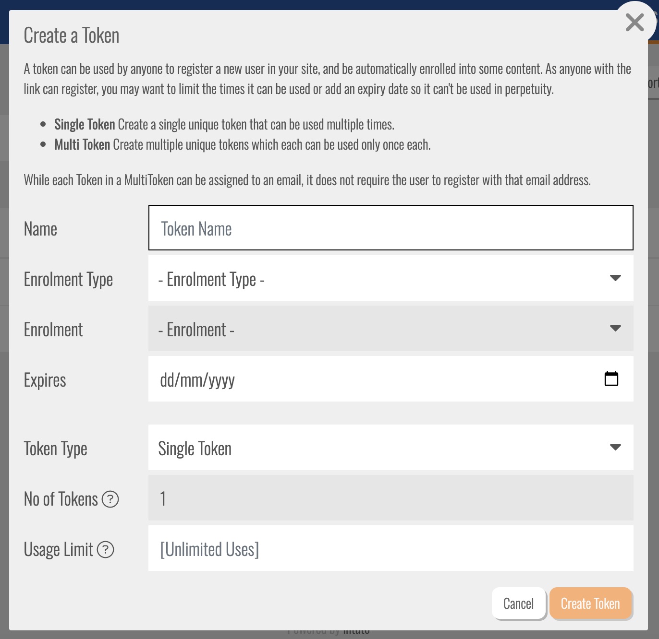Click the Token Type label text
The width and height of the screenshot is (659, 639).
[55, 449]
